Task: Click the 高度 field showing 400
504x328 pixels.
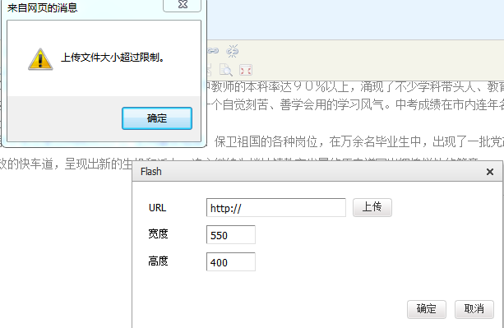Action: (231, 261)
